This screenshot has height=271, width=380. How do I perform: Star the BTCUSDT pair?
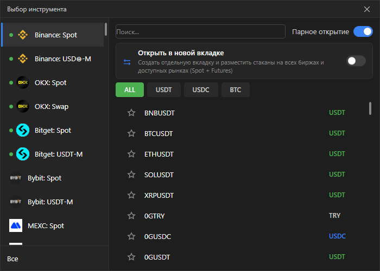(131, 133)
